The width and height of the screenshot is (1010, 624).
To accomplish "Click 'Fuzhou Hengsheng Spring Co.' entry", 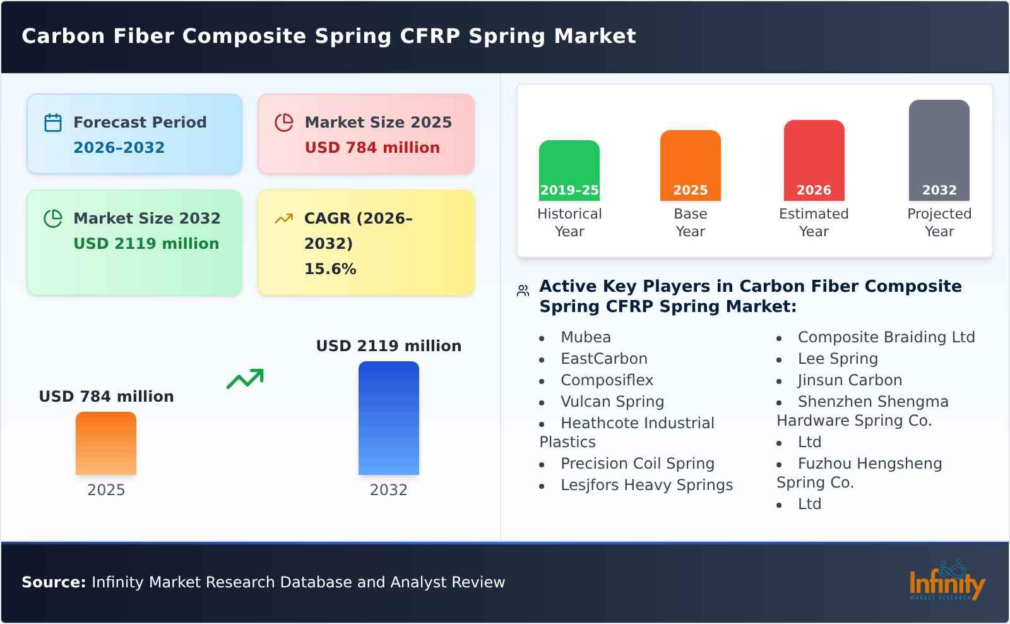I will point(859,473).
